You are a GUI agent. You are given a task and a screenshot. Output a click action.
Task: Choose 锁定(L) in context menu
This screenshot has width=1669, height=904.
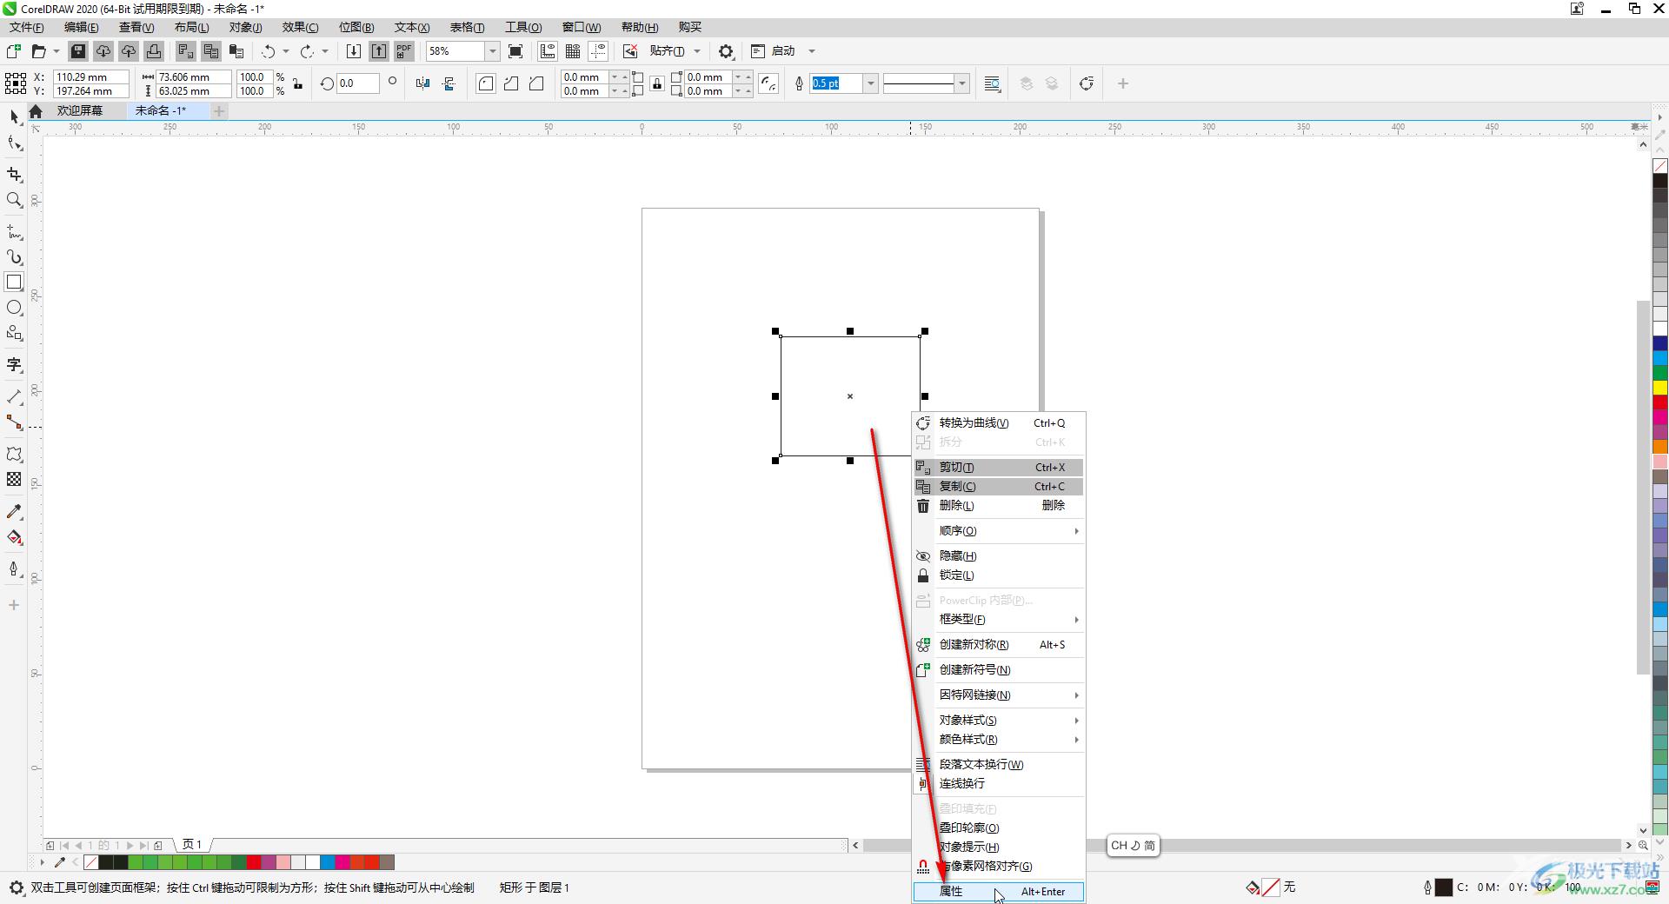998,575
